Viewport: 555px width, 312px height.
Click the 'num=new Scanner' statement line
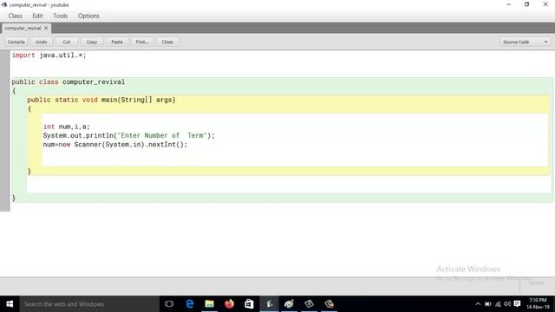pos(115,145)
